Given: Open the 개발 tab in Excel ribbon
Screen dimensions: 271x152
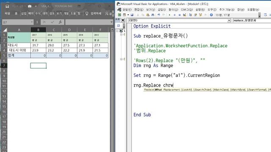Looking at the screenshot, I should pos(66,13).
